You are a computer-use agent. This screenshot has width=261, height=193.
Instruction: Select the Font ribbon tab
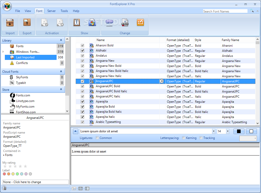(x=40, y=11)
